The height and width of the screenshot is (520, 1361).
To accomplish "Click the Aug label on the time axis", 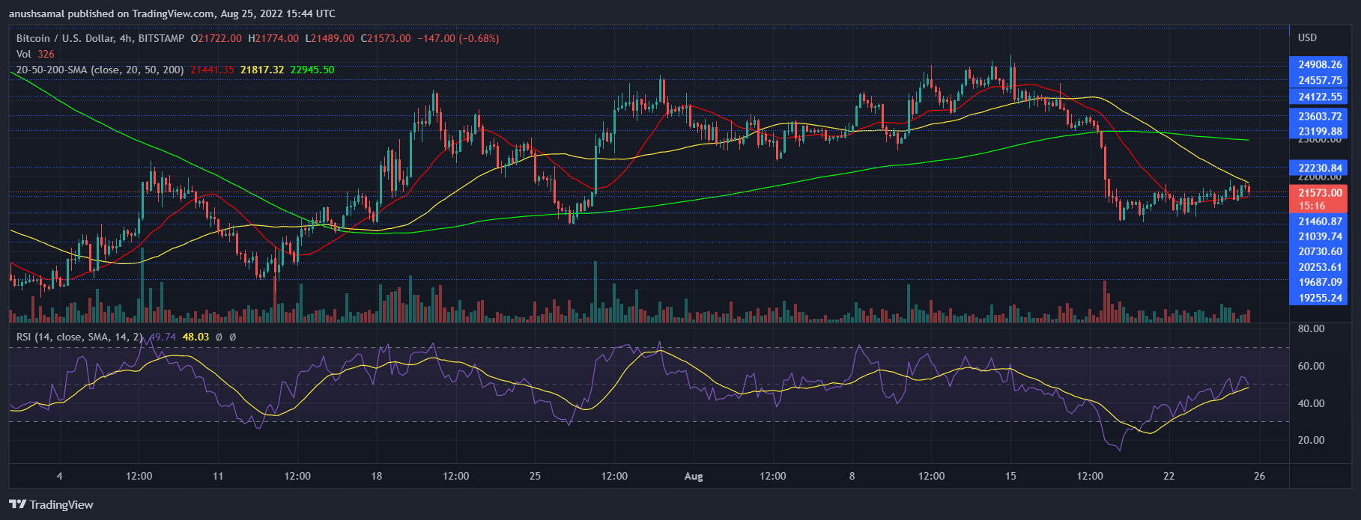I will 694,477.
